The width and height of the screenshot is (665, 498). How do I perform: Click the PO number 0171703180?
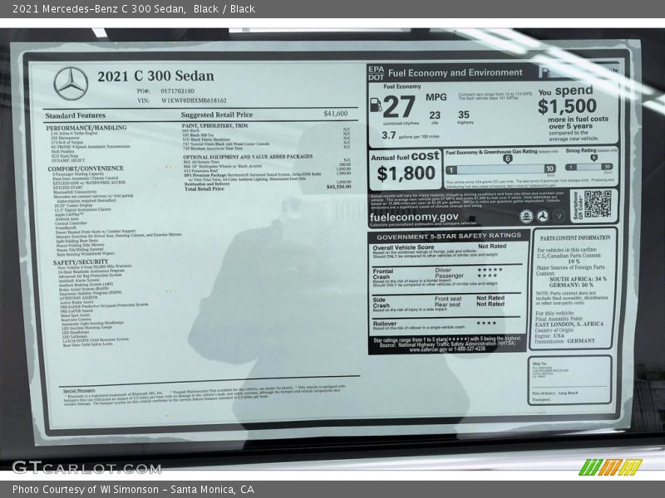178,91
